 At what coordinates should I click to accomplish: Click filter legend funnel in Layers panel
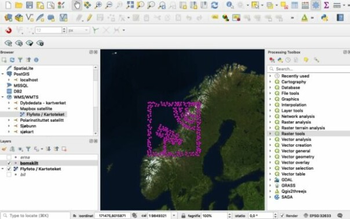click(x=28, y=149)
